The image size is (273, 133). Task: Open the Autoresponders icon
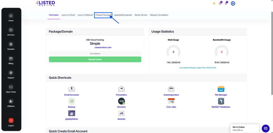171,89
